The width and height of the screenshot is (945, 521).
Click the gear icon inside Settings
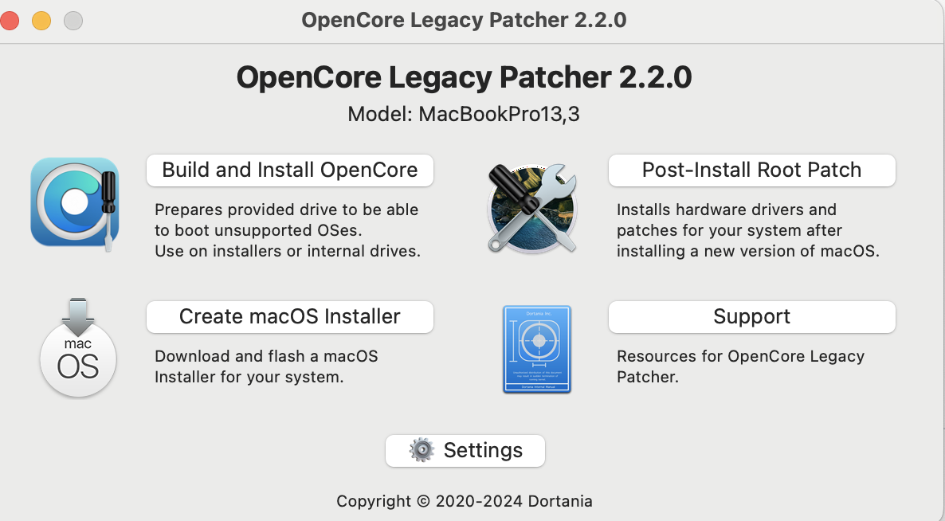click(x=422, y=450)
